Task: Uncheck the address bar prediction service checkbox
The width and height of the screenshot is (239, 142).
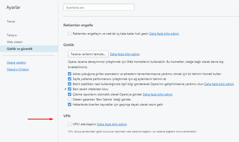Action: (x=69, y=74)
